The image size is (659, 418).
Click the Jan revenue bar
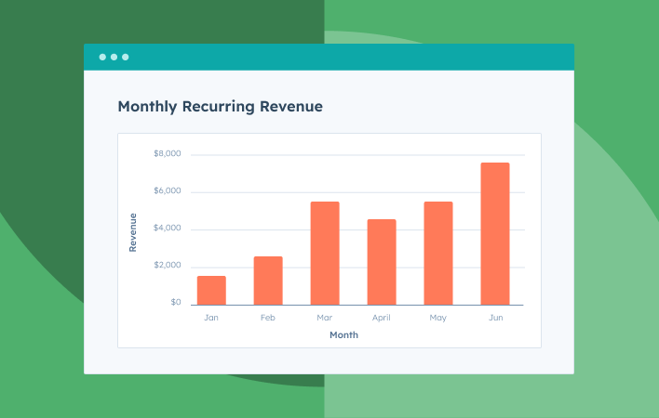coord(211,291)
